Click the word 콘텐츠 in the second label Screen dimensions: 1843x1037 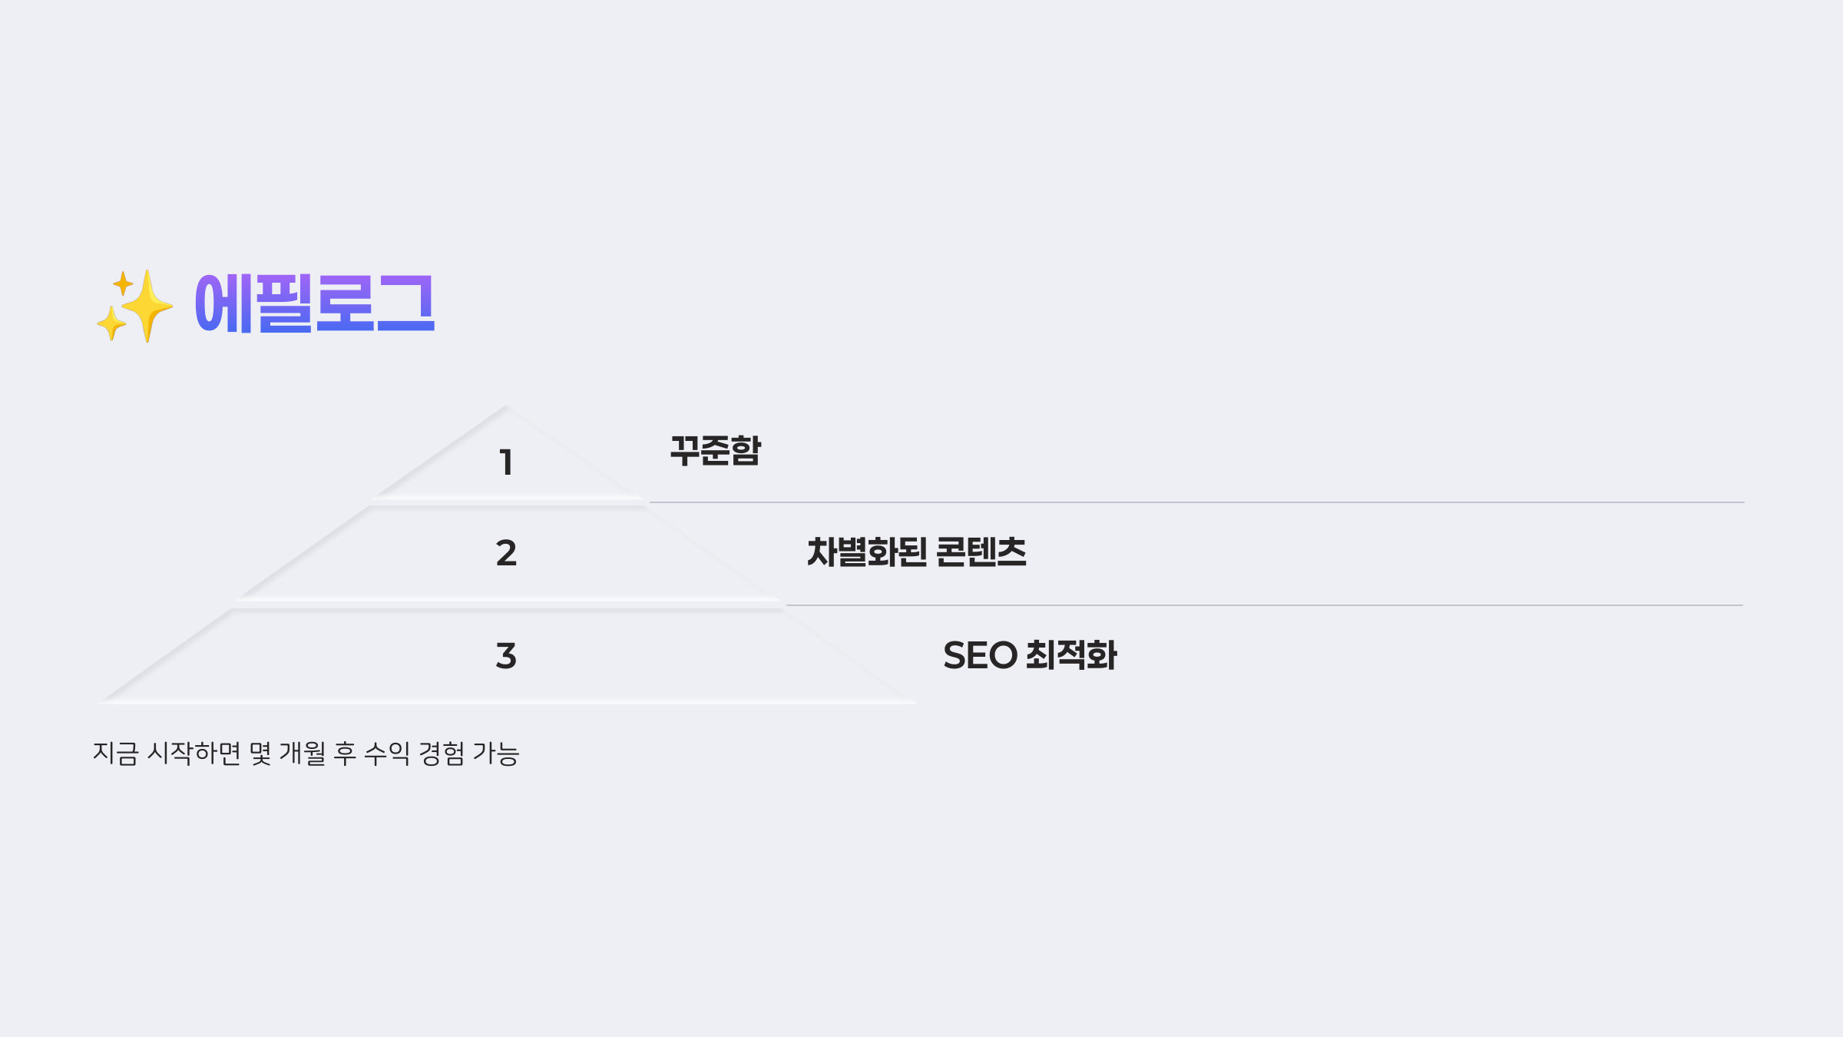tap(981, 552)
